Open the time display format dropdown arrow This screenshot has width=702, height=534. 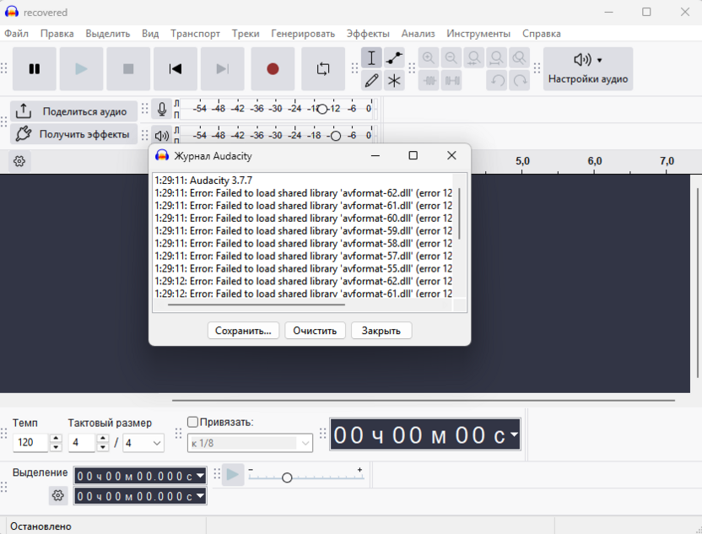pos(514,435)
